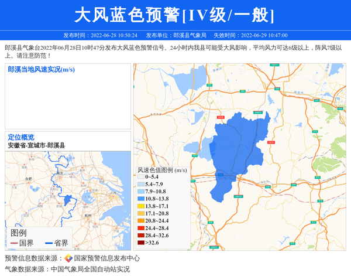
Task: Click the 安徽省-宣城市-郎溪县 location path
Action: [x=37, y=145]
